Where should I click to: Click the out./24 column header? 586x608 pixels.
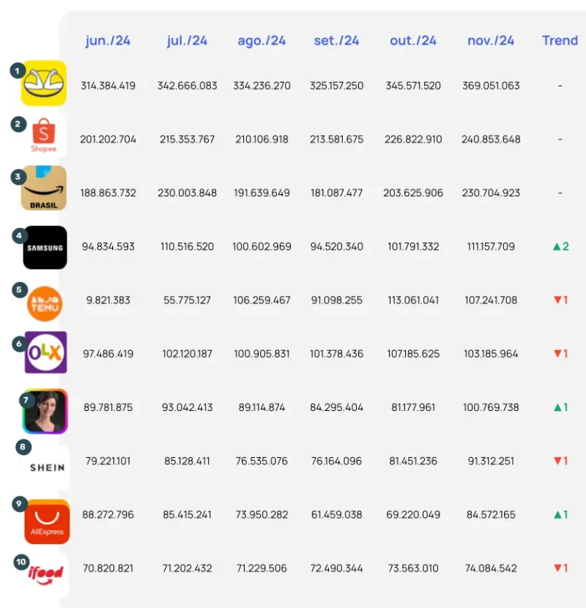[413, 41]
